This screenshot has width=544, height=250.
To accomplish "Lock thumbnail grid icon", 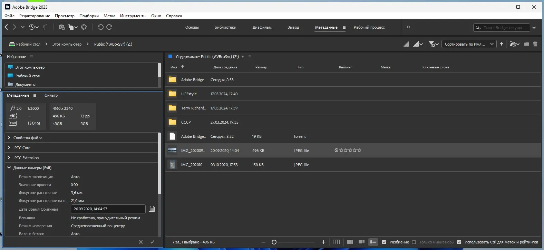I will pos(336,242).
